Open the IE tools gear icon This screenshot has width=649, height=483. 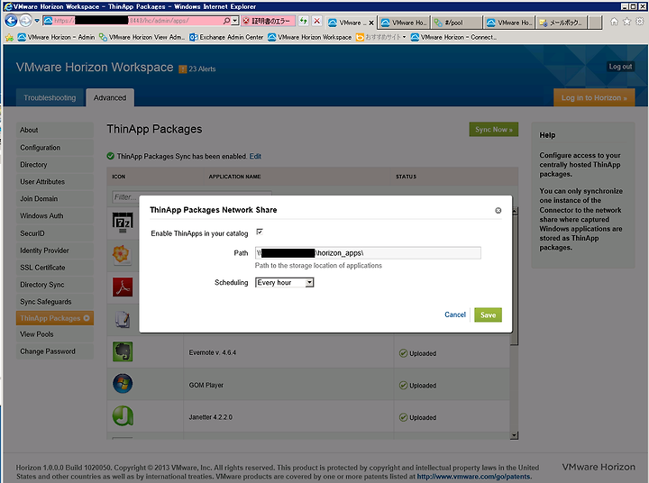pos(640,22)
